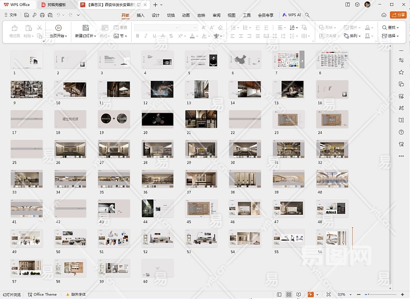410x299 pixels.
Task: Click the print icon in the quick access toolbar
Action: [x=42, y=15]
